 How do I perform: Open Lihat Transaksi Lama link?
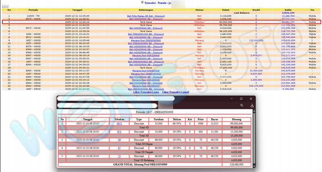coord(146,92)
